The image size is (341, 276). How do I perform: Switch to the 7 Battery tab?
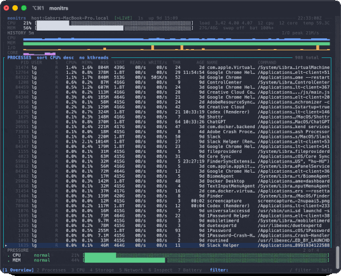pos(190,270)
